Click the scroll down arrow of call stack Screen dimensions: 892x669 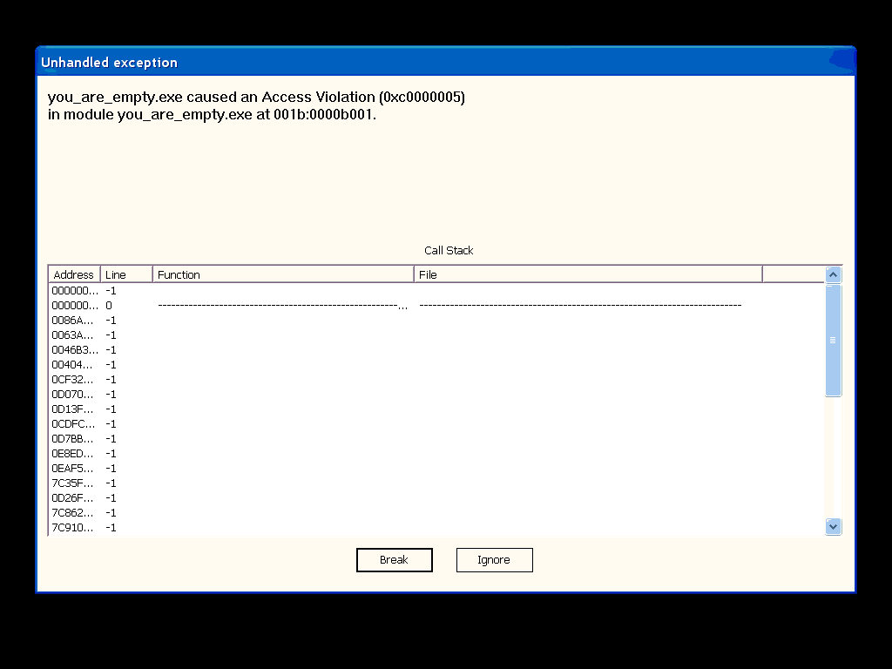tap(833, 526)
